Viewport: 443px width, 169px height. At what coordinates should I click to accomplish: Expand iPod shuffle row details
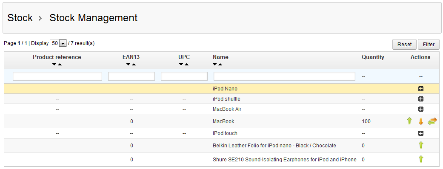point(421,99)
